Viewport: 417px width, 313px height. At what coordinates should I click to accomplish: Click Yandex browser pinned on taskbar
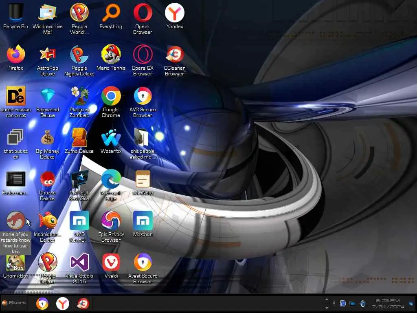pos(63,304)
